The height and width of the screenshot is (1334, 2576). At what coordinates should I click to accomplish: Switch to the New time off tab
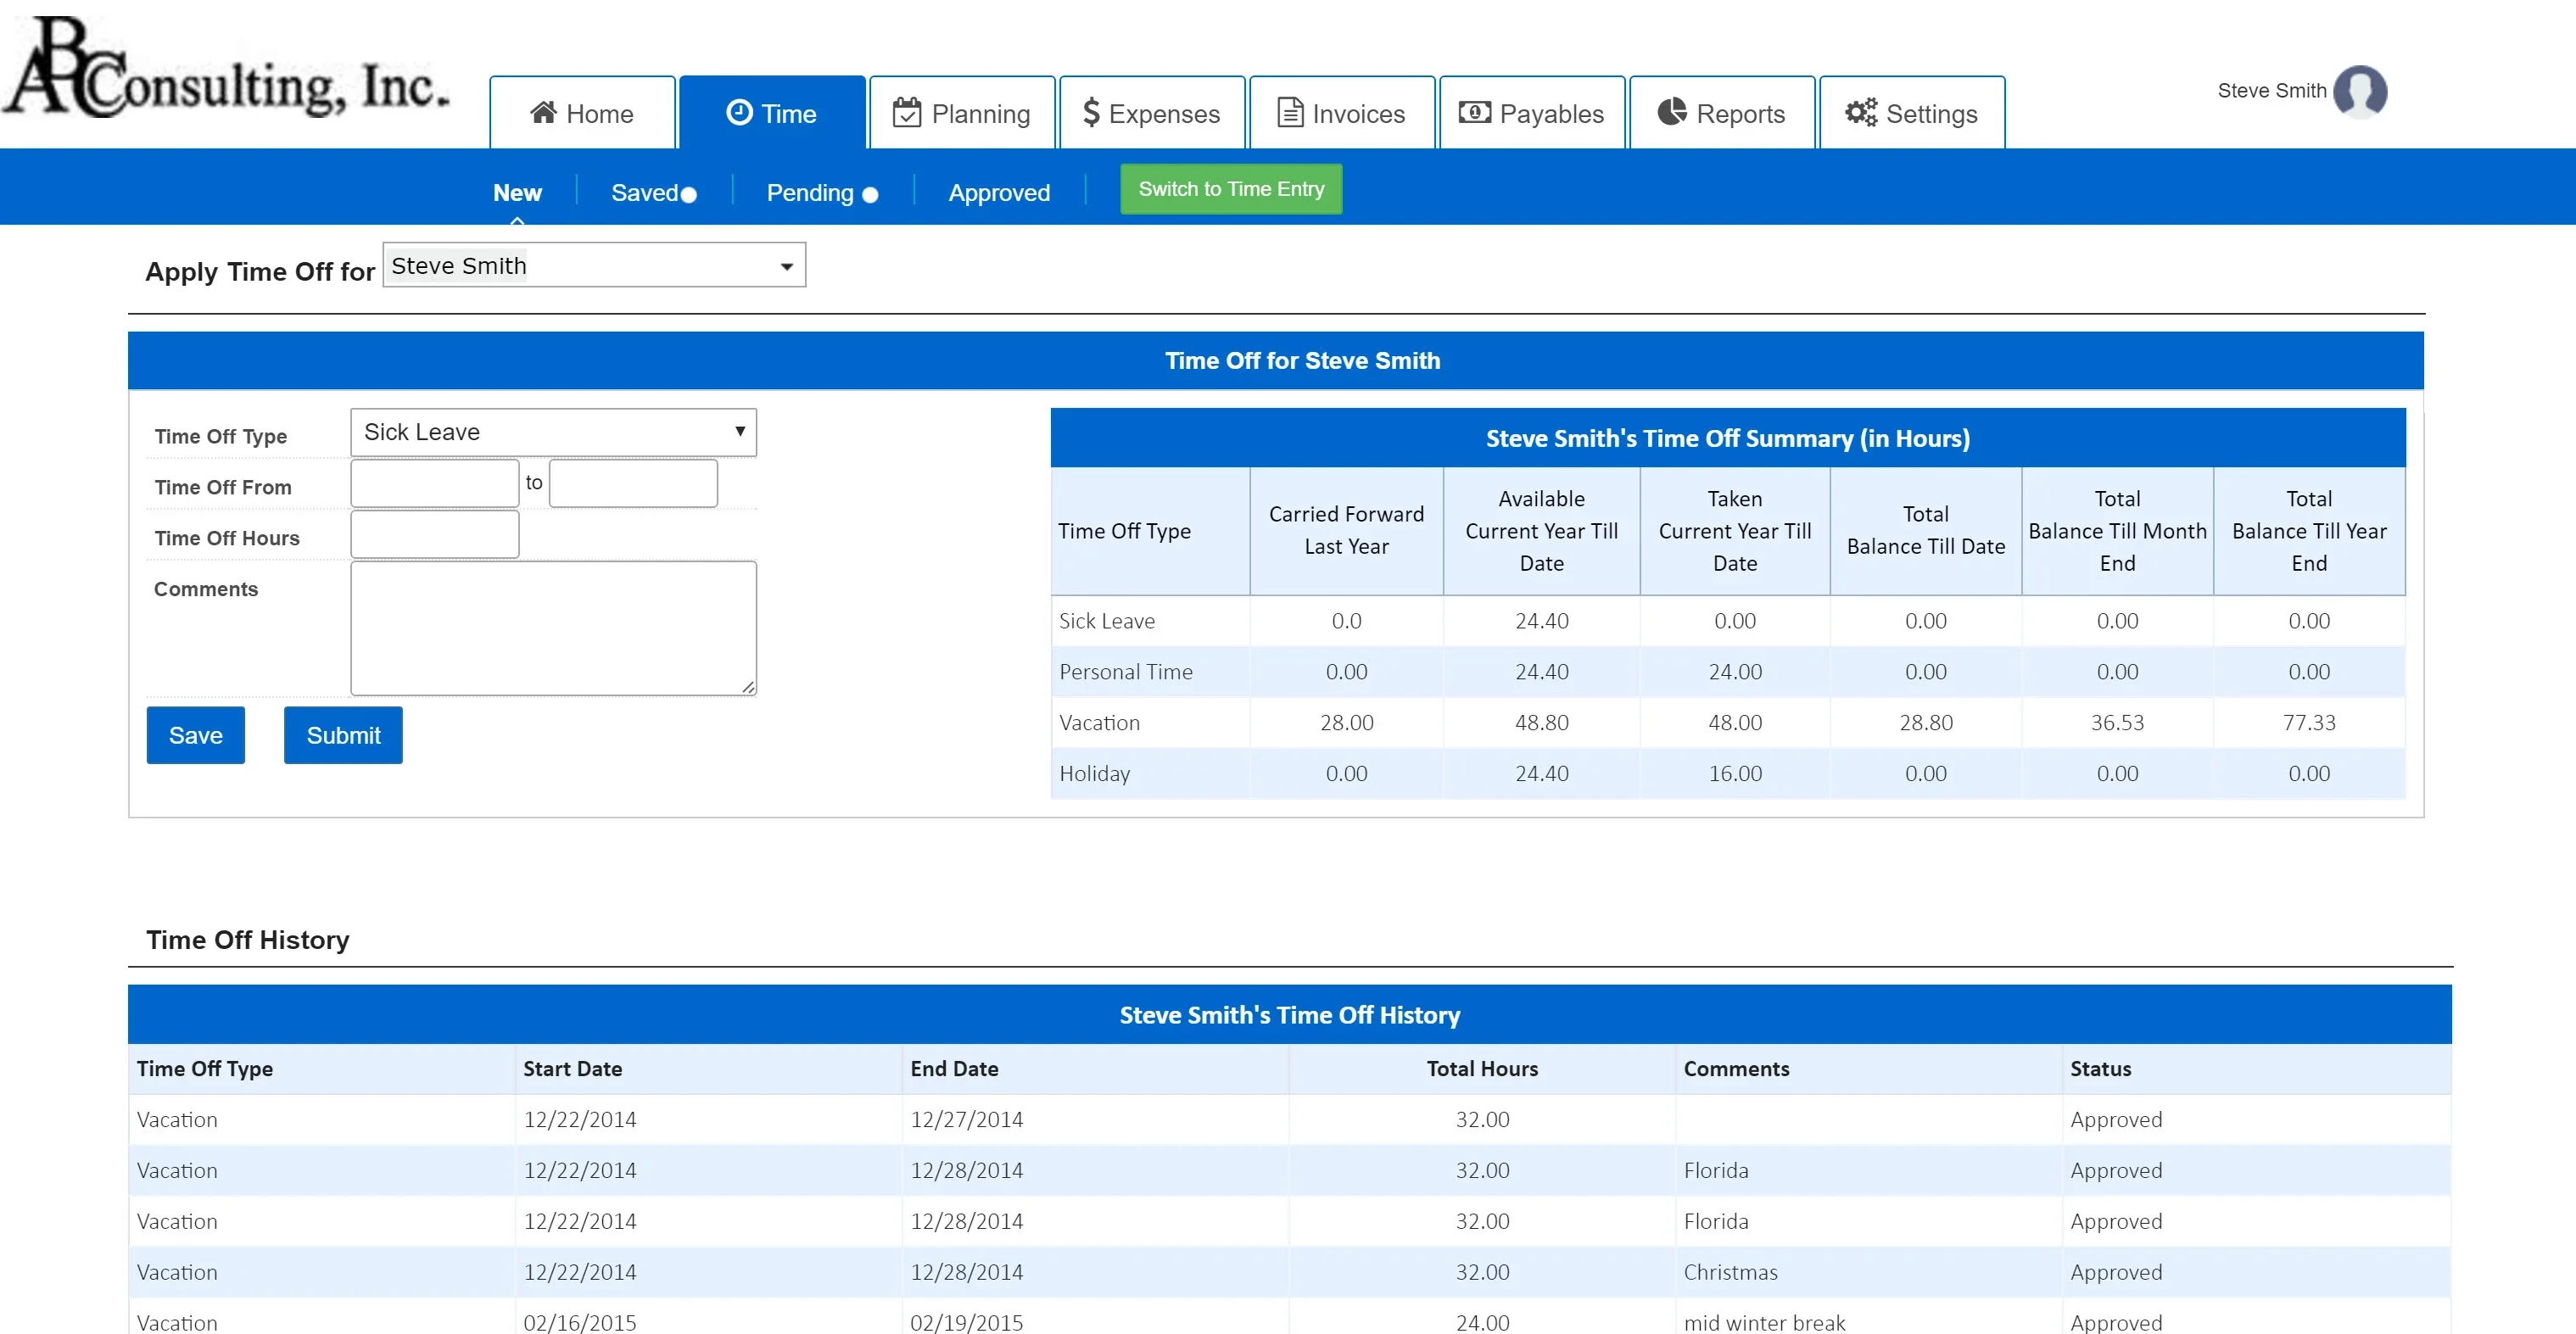pyautogui.click(x=517, y=193)
